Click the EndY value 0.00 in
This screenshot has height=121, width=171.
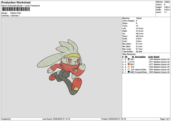pos(139,41)
